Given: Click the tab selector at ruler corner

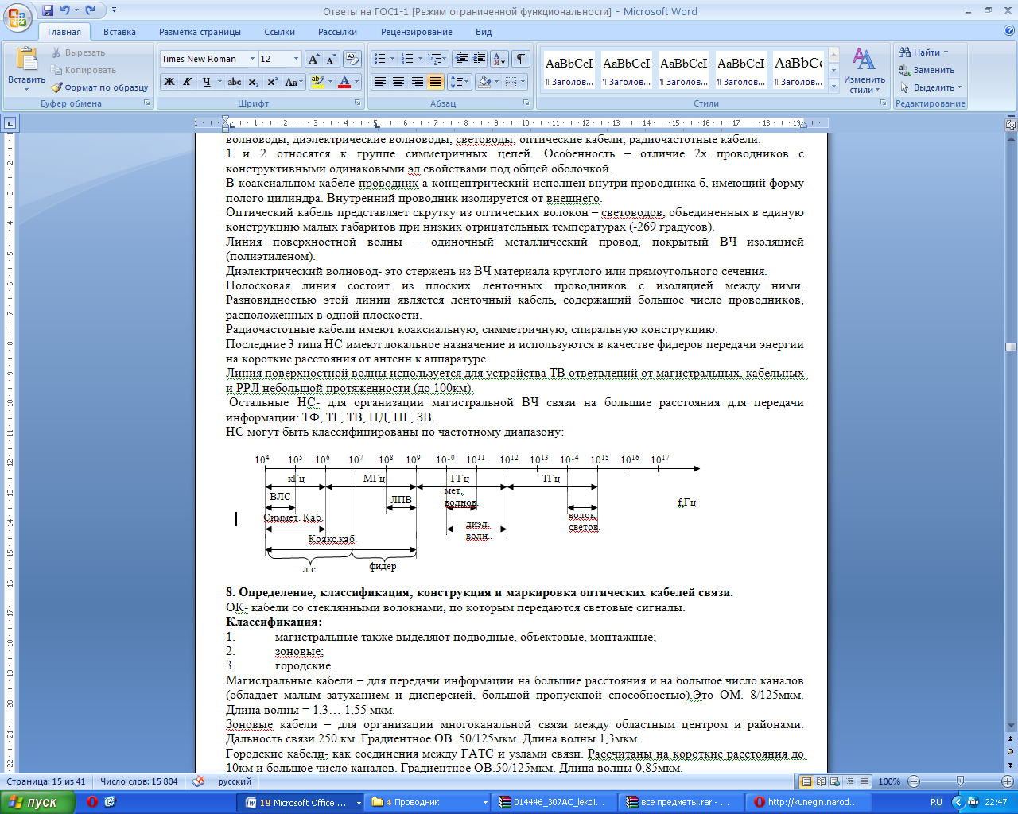Looking at the screenshot, I should tap(10, 123).
